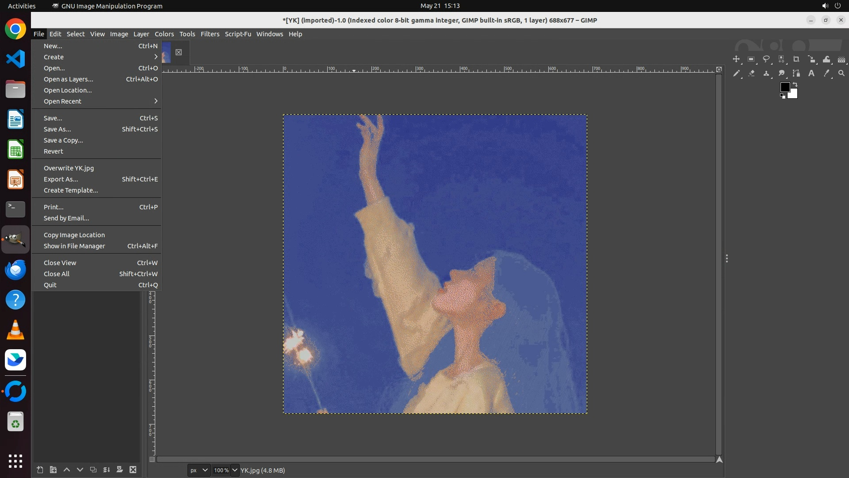Open the Filters menu
Screen dimensions: 849x478
(x=210, y=34)
